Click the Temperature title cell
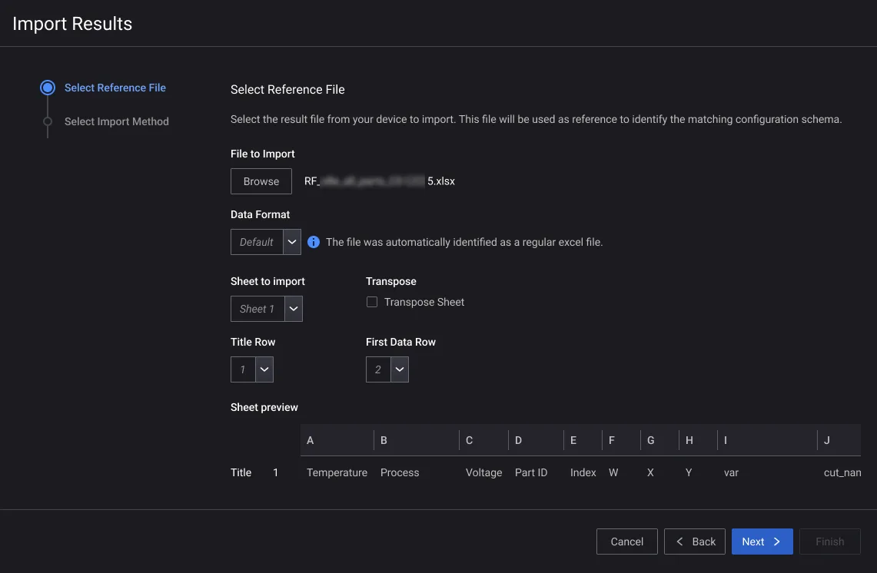Screen dimensions: 877x573 pyautogui.click(x=337, y=472)
